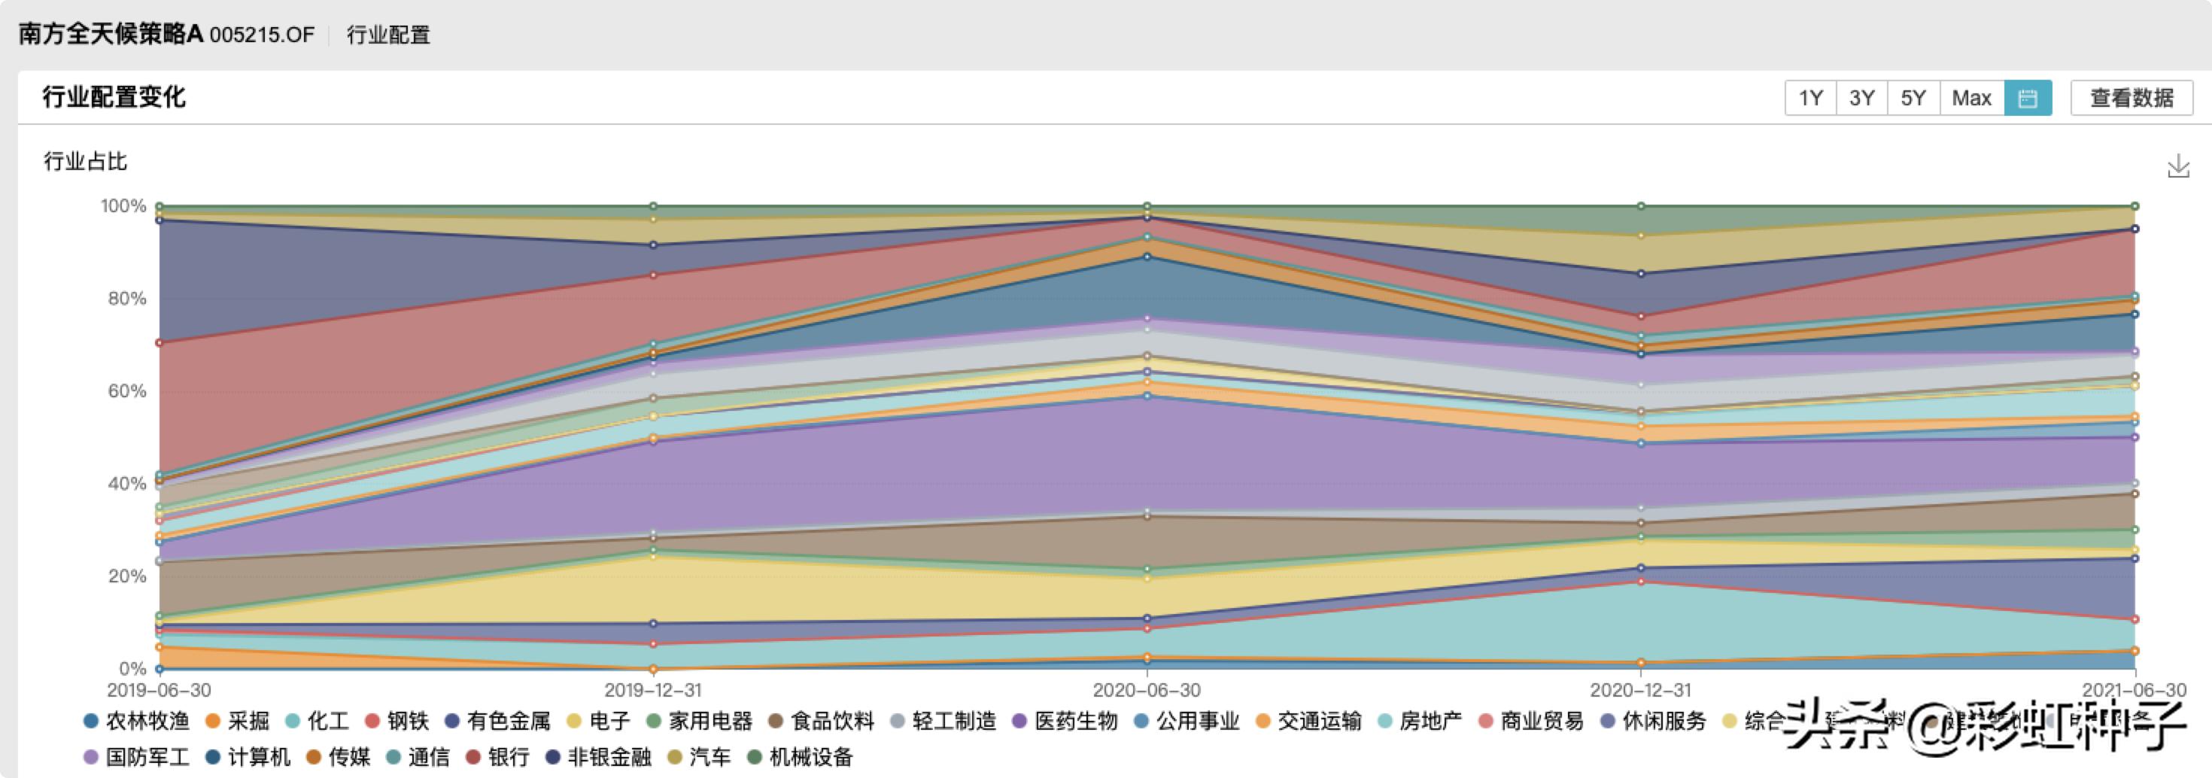Hide the 商业贸易 series via legend
Image resolution: width=2212 pixels, height=778 pixels.
pos(1531,722)
